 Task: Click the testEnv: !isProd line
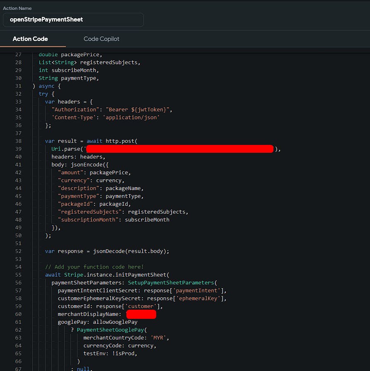click(110, 354)
